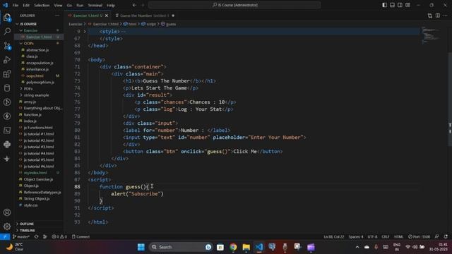Go back using the navigation arrow
This screenshot has width=452, height=254.
pyautogui.click(x=134, y=5)
